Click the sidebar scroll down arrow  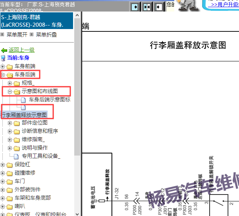(x=77, y=214)
